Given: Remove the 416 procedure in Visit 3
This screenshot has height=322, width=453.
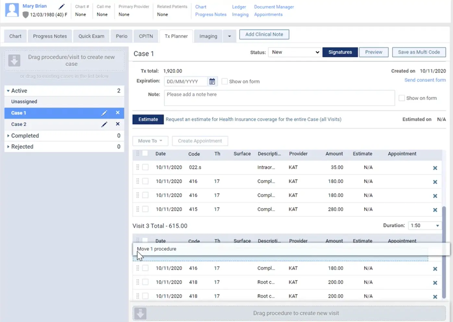Looking at the screenshot, I should [435, 269].
